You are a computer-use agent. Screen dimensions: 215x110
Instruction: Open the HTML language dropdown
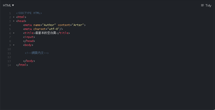[8, 5]
